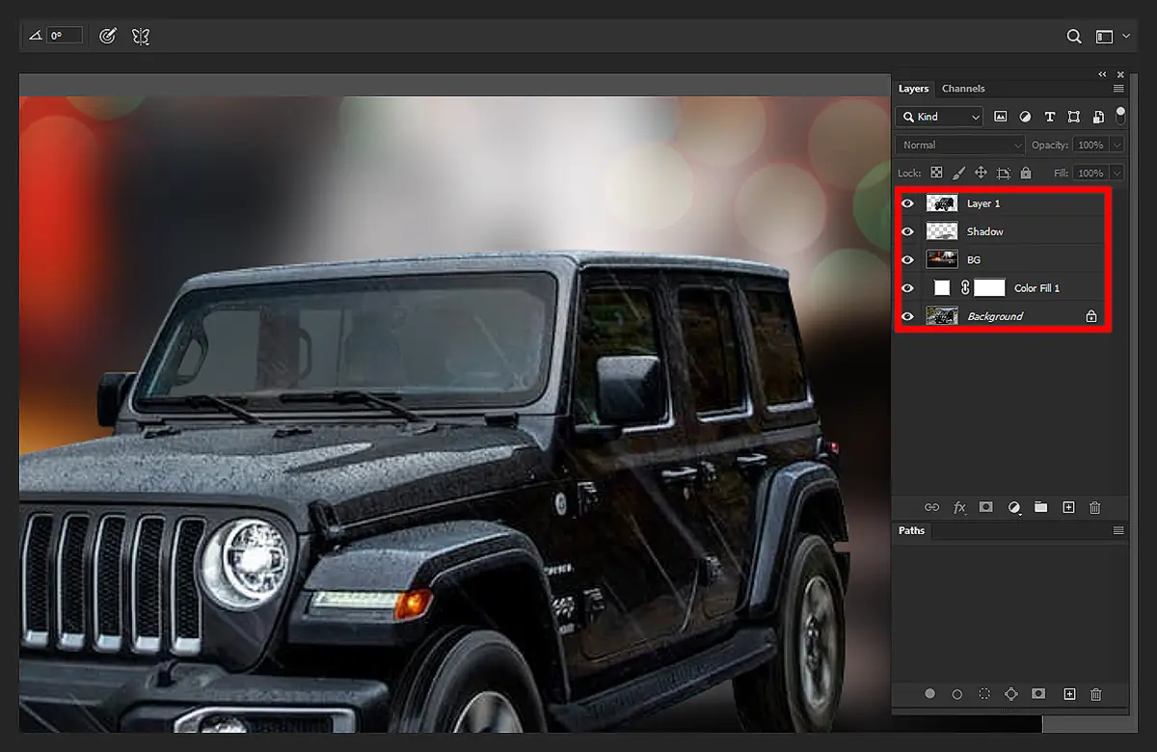This screenshot has width=1157, height=752.
Task: Select the Layer 1 thumbnail
Action: (942, 203)
